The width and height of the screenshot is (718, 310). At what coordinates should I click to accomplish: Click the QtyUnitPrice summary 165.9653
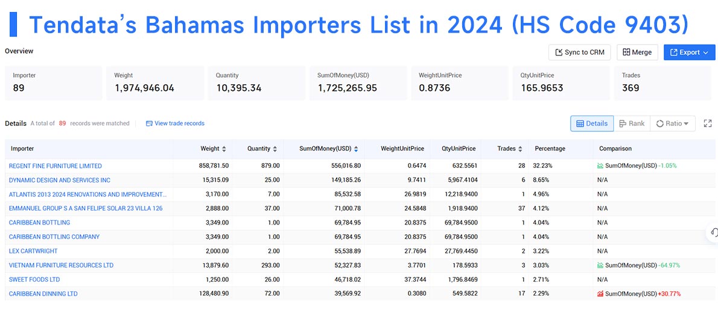(x=542, y=88)
